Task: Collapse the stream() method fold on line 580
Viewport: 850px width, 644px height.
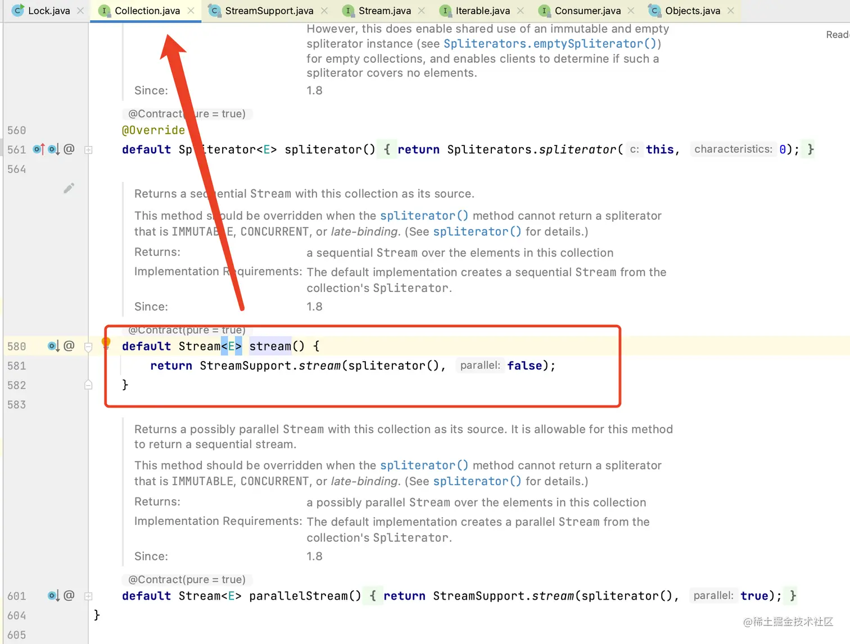Action: click(x=88, y=347)
